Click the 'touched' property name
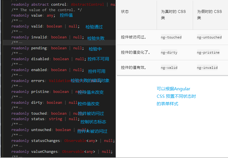The image size is (228, 158). (39, 114)
